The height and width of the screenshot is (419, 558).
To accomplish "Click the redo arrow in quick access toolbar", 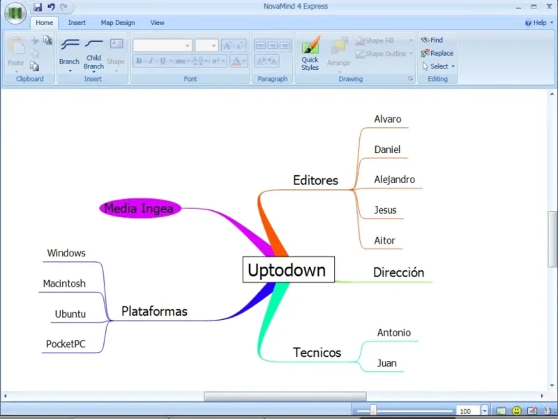I will (x=64, y=7).
